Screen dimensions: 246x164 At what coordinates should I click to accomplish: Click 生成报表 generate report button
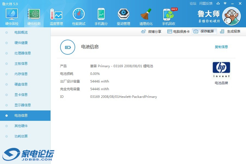[x=230, y=31]
